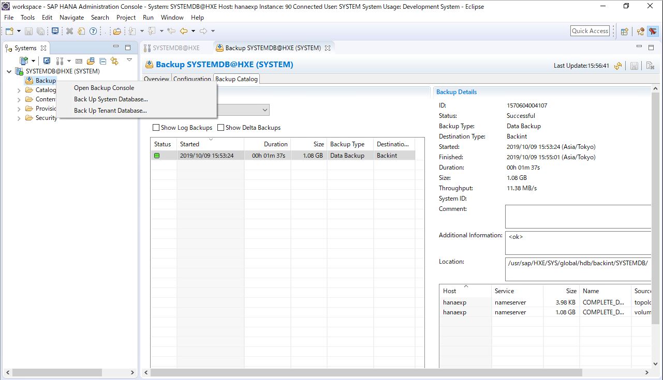Click the blue monitor console icon in main toolbar
663x380 pixels.
click(55, 31)
